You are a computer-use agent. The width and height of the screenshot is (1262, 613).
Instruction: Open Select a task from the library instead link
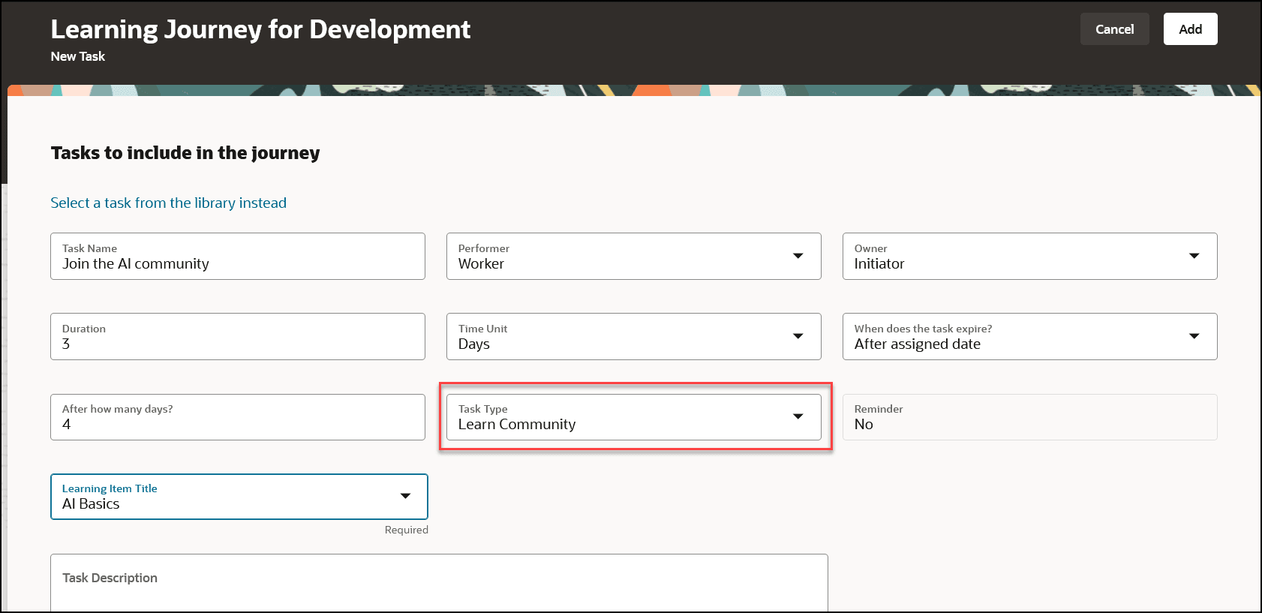[168, 203]
